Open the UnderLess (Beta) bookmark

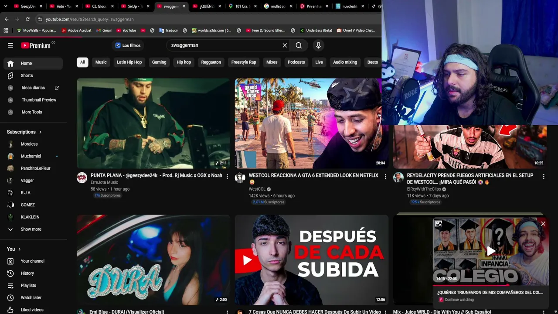[x=316, y=31]
